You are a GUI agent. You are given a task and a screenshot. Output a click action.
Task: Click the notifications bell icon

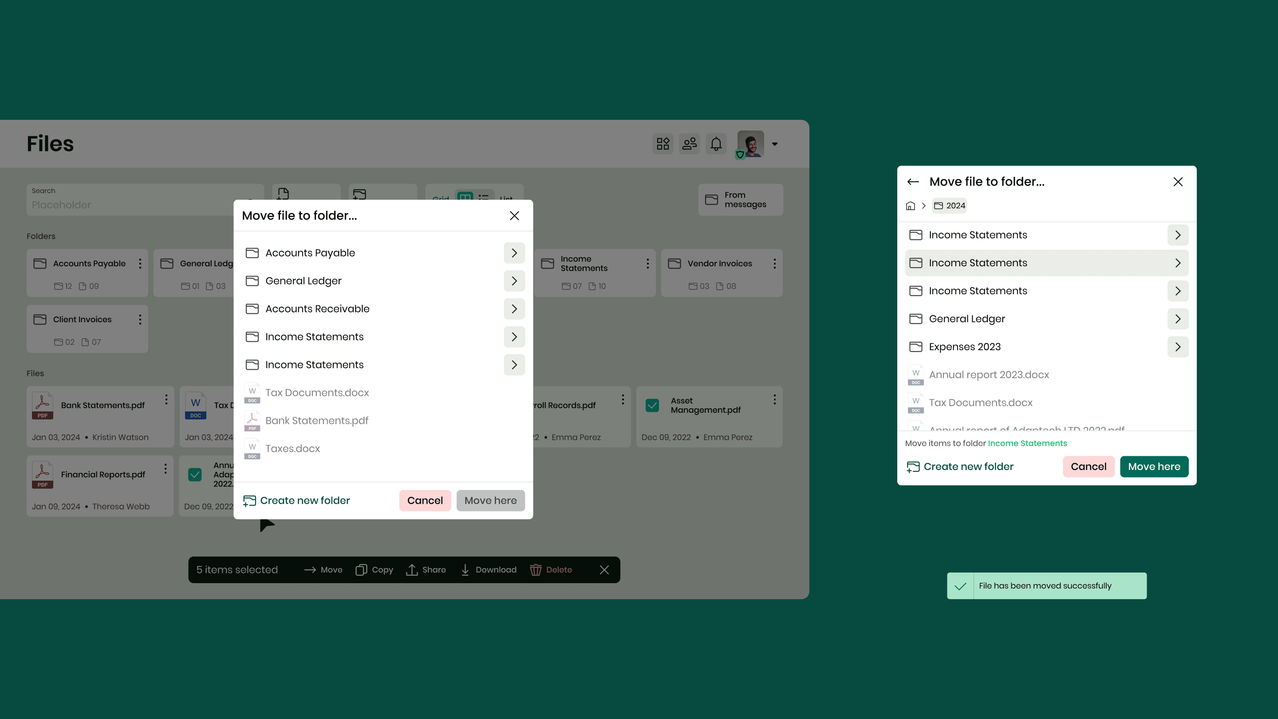point(716,144)
